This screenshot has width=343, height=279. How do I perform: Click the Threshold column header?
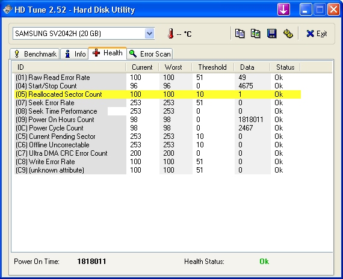click(213, 67)
